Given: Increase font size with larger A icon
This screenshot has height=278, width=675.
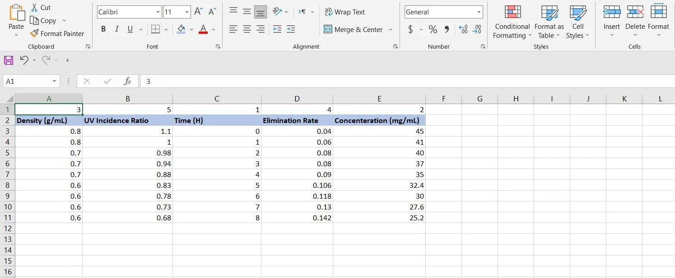Looking at the screenshot, I should coord(198,12).
